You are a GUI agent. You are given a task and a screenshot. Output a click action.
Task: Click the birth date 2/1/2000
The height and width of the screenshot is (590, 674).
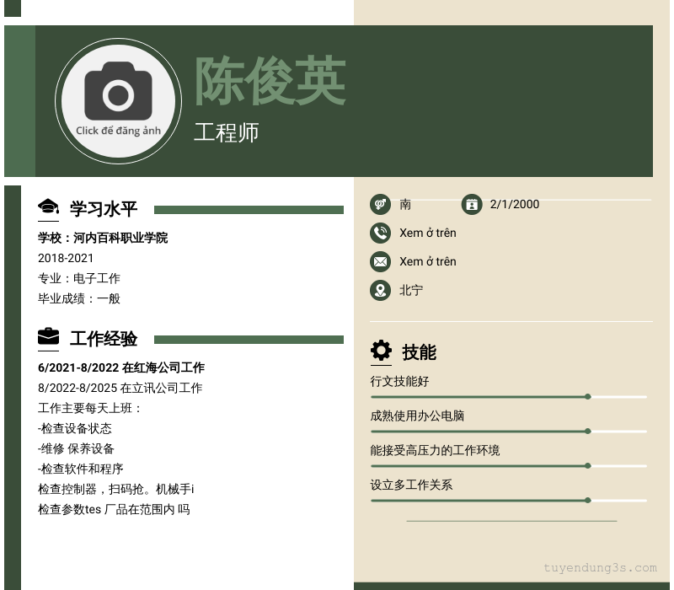(515, 204)
